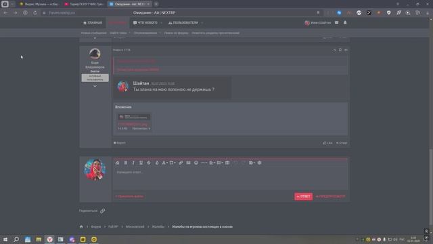Screen dimensions: 433x244
Task: Bookmark the post by Бодя Владимиров
Action: tap(340, 49)
